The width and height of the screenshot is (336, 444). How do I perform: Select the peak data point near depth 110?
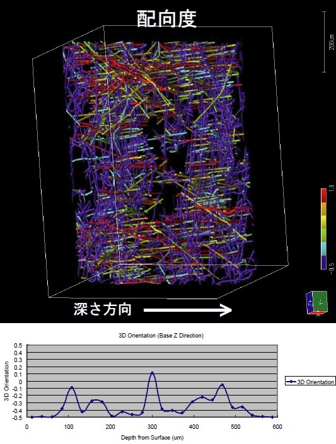(71, 387)
